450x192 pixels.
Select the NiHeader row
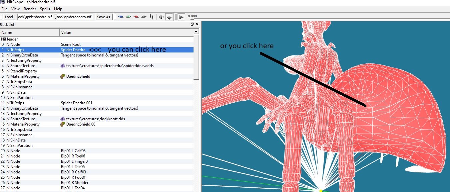click(97, 39)
